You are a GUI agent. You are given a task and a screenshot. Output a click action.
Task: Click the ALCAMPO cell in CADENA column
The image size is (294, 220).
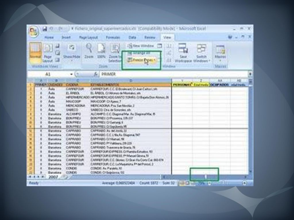tap(78, 114)
